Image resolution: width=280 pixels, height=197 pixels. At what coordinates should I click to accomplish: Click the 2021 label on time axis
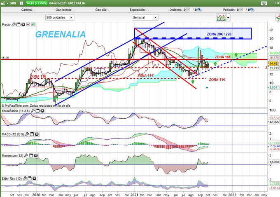pyautogui.click(x=134, y=195)
